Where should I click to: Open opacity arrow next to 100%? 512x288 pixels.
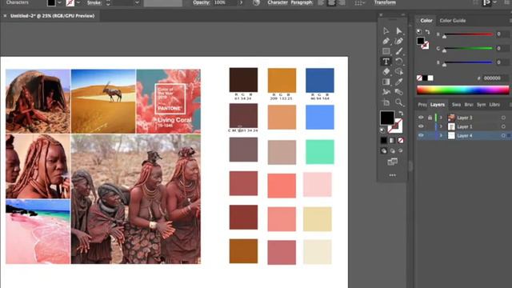(x=242, y=2)
